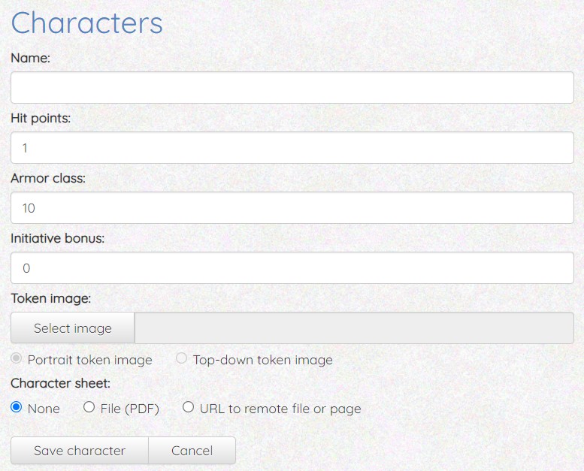This screenshot has width=584, height=471.
Task: Click the empty token image filename box
Action: [353, 328]
